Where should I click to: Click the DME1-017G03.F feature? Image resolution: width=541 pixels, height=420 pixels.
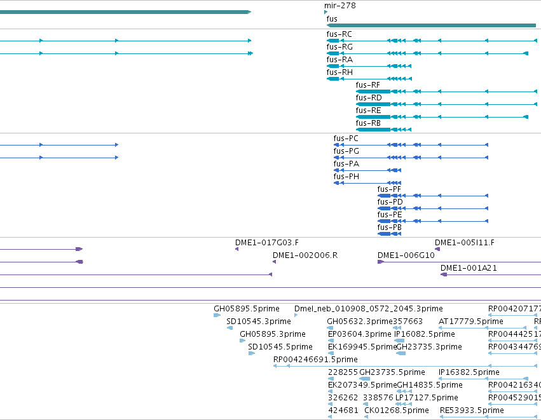point(236,249)
